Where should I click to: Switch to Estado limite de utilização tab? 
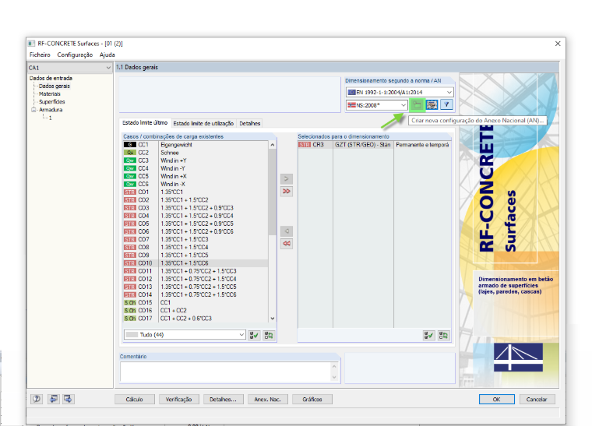(203, 123)
